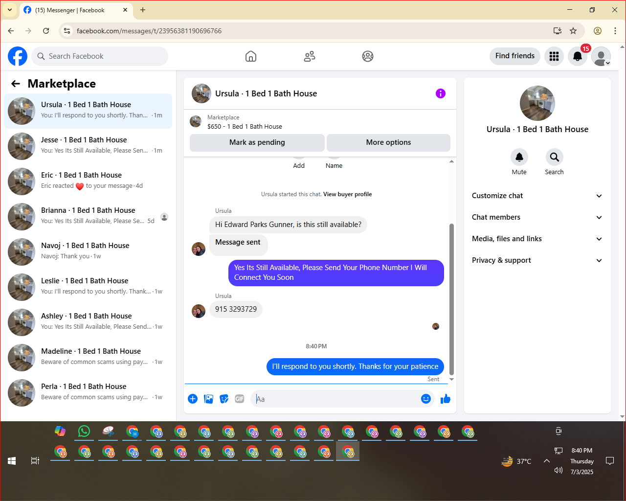Open Brianna's conversation
The height and width of the screenshot is (501, 626).
coord(88,217)
